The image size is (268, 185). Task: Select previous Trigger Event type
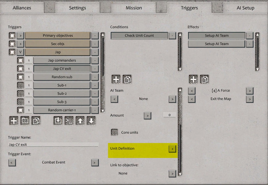point(12,163)
